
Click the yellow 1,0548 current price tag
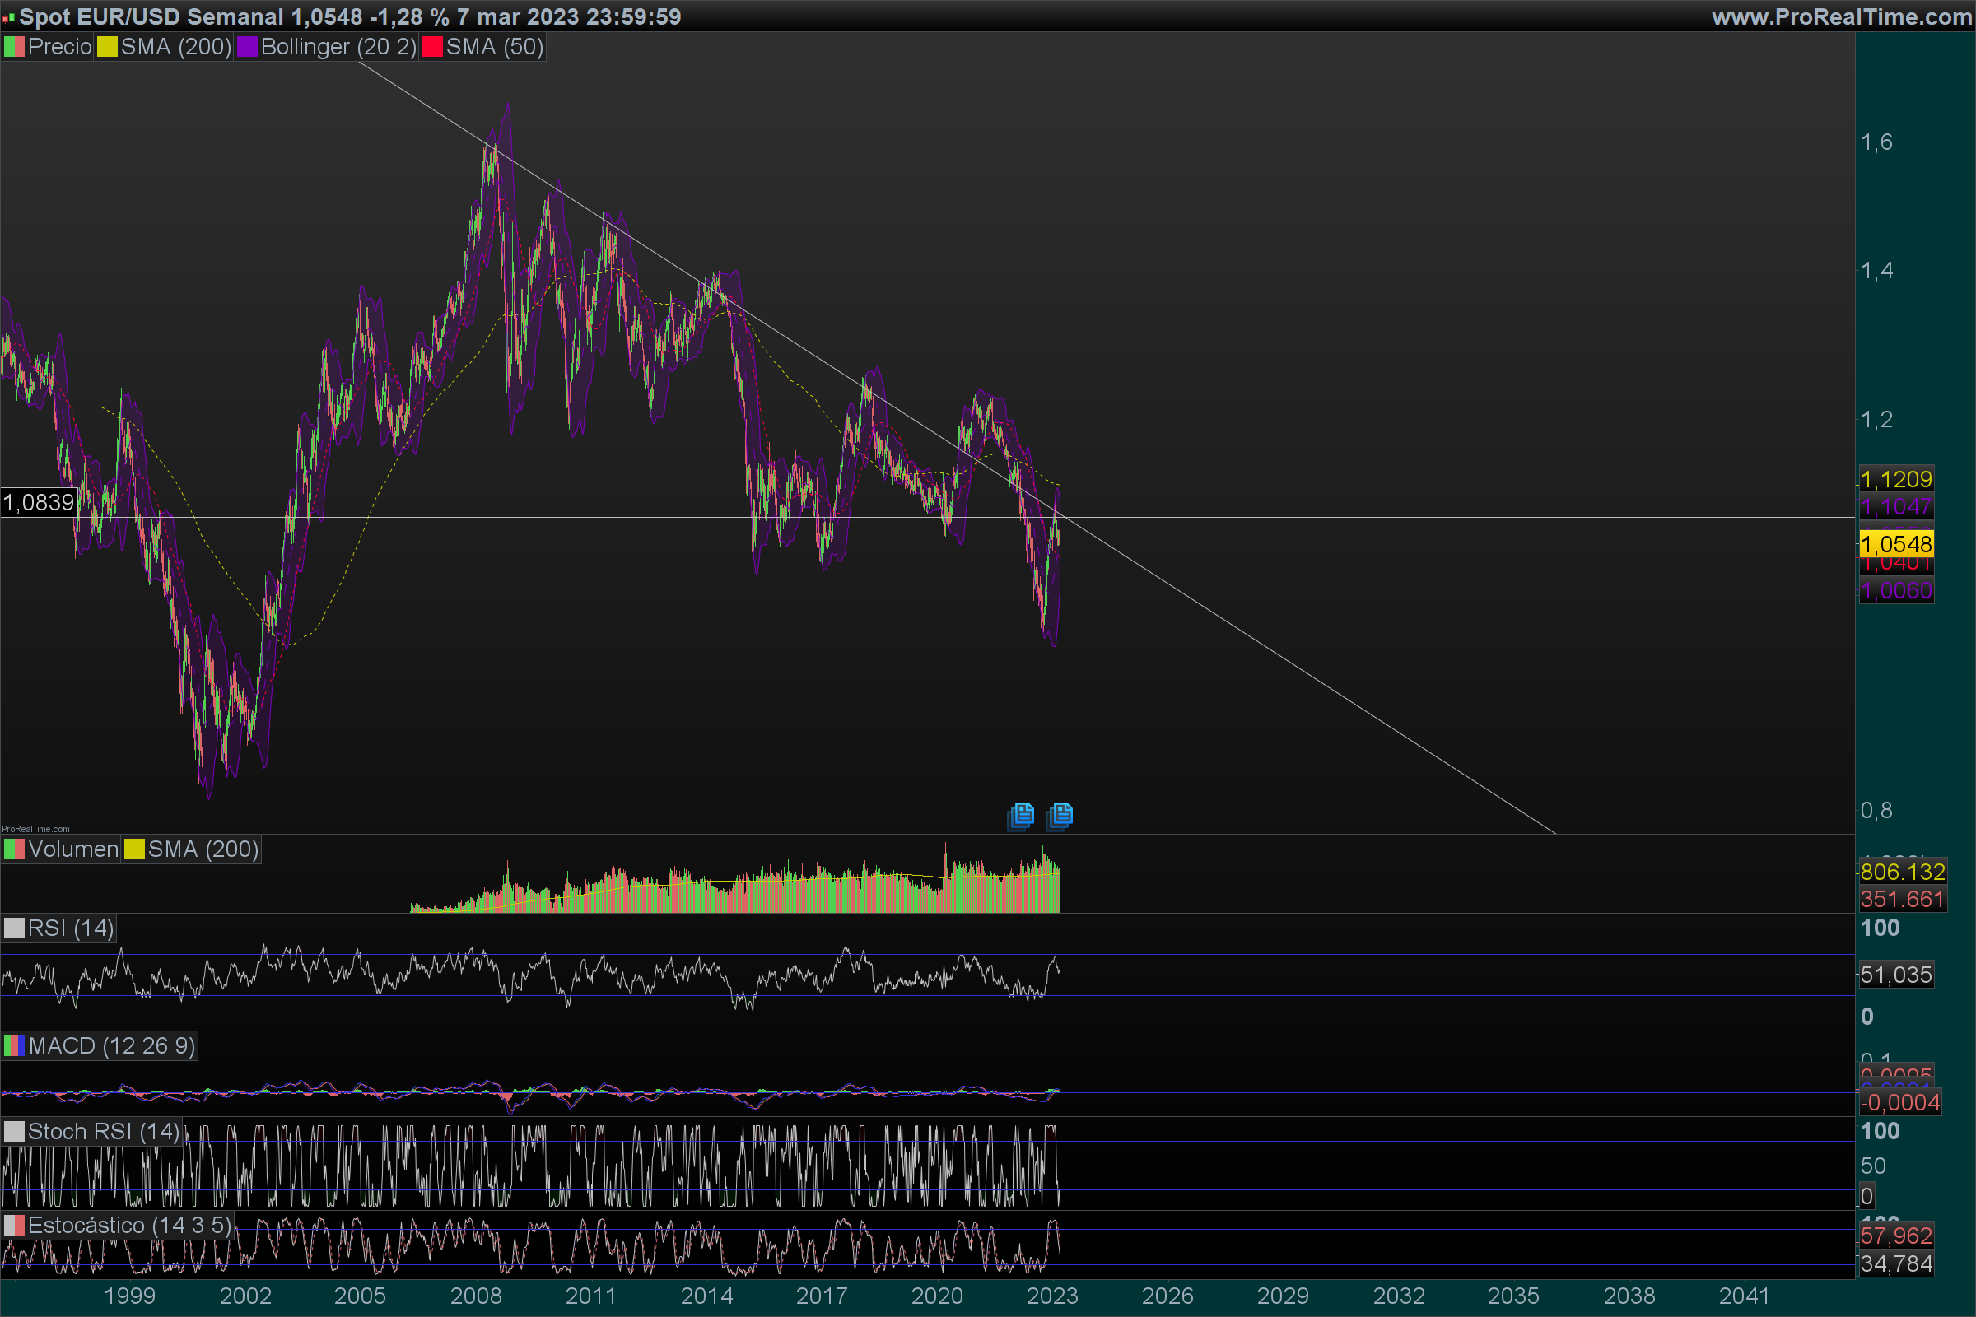click(1896, 544)
